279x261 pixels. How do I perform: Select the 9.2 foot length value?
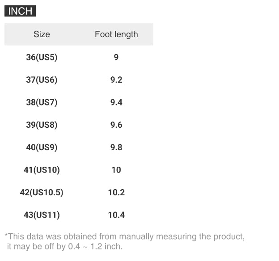point(116,80)
